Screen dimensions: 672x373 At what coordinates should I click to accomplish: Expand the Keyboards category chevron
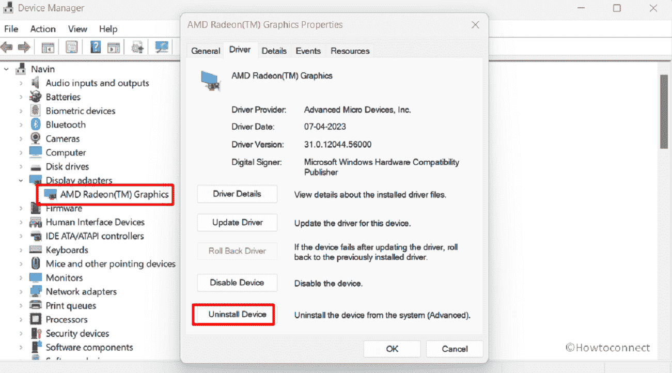21,250
